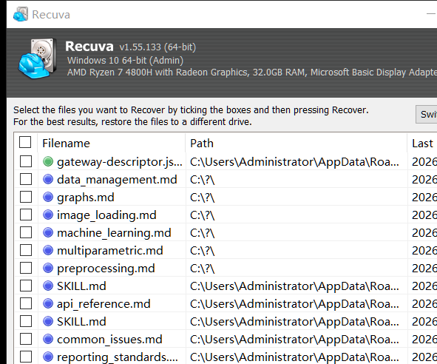Tick checkbox for graphs.md
Image resolution: width=437 pixels, height=364 pixels.
click(x=26, y=198)
